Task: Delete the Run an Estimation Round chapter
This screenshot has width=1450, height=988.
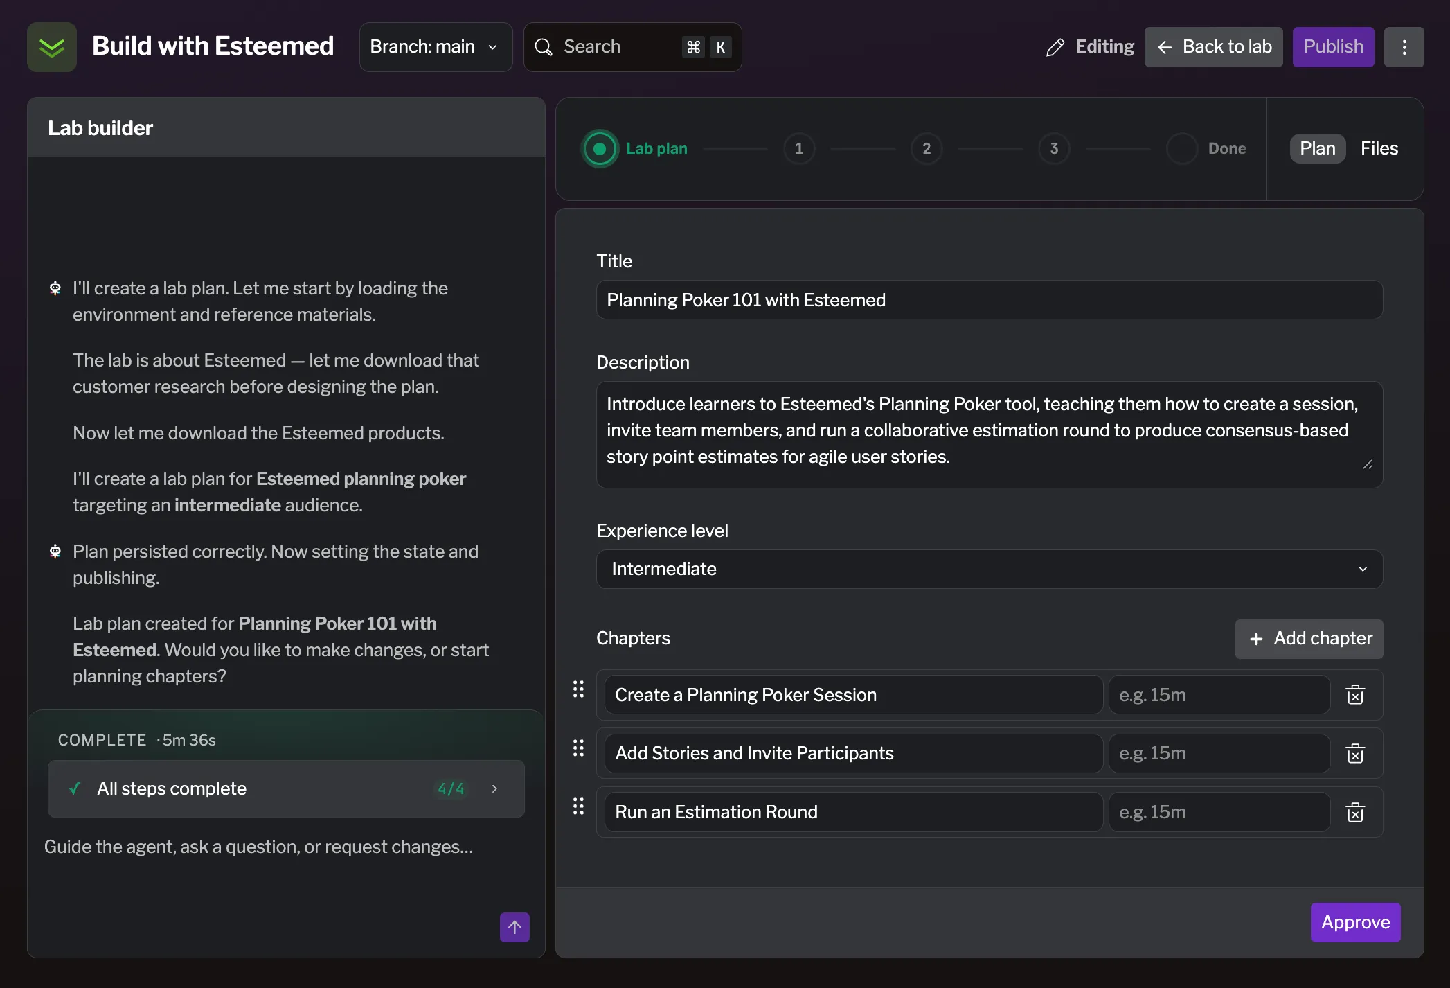Action: (1355, 812)
